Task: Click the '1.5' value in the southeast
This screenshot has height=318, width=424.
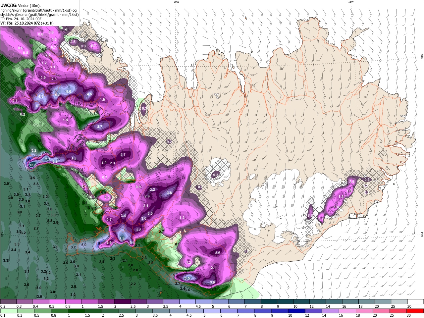Action: 341,196
